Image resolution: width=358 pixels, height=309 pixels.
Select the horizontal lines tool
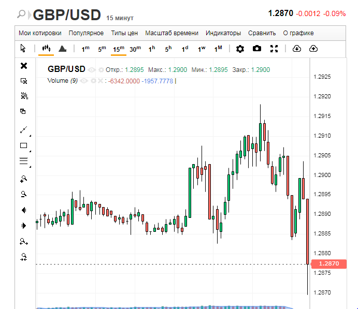23,160
